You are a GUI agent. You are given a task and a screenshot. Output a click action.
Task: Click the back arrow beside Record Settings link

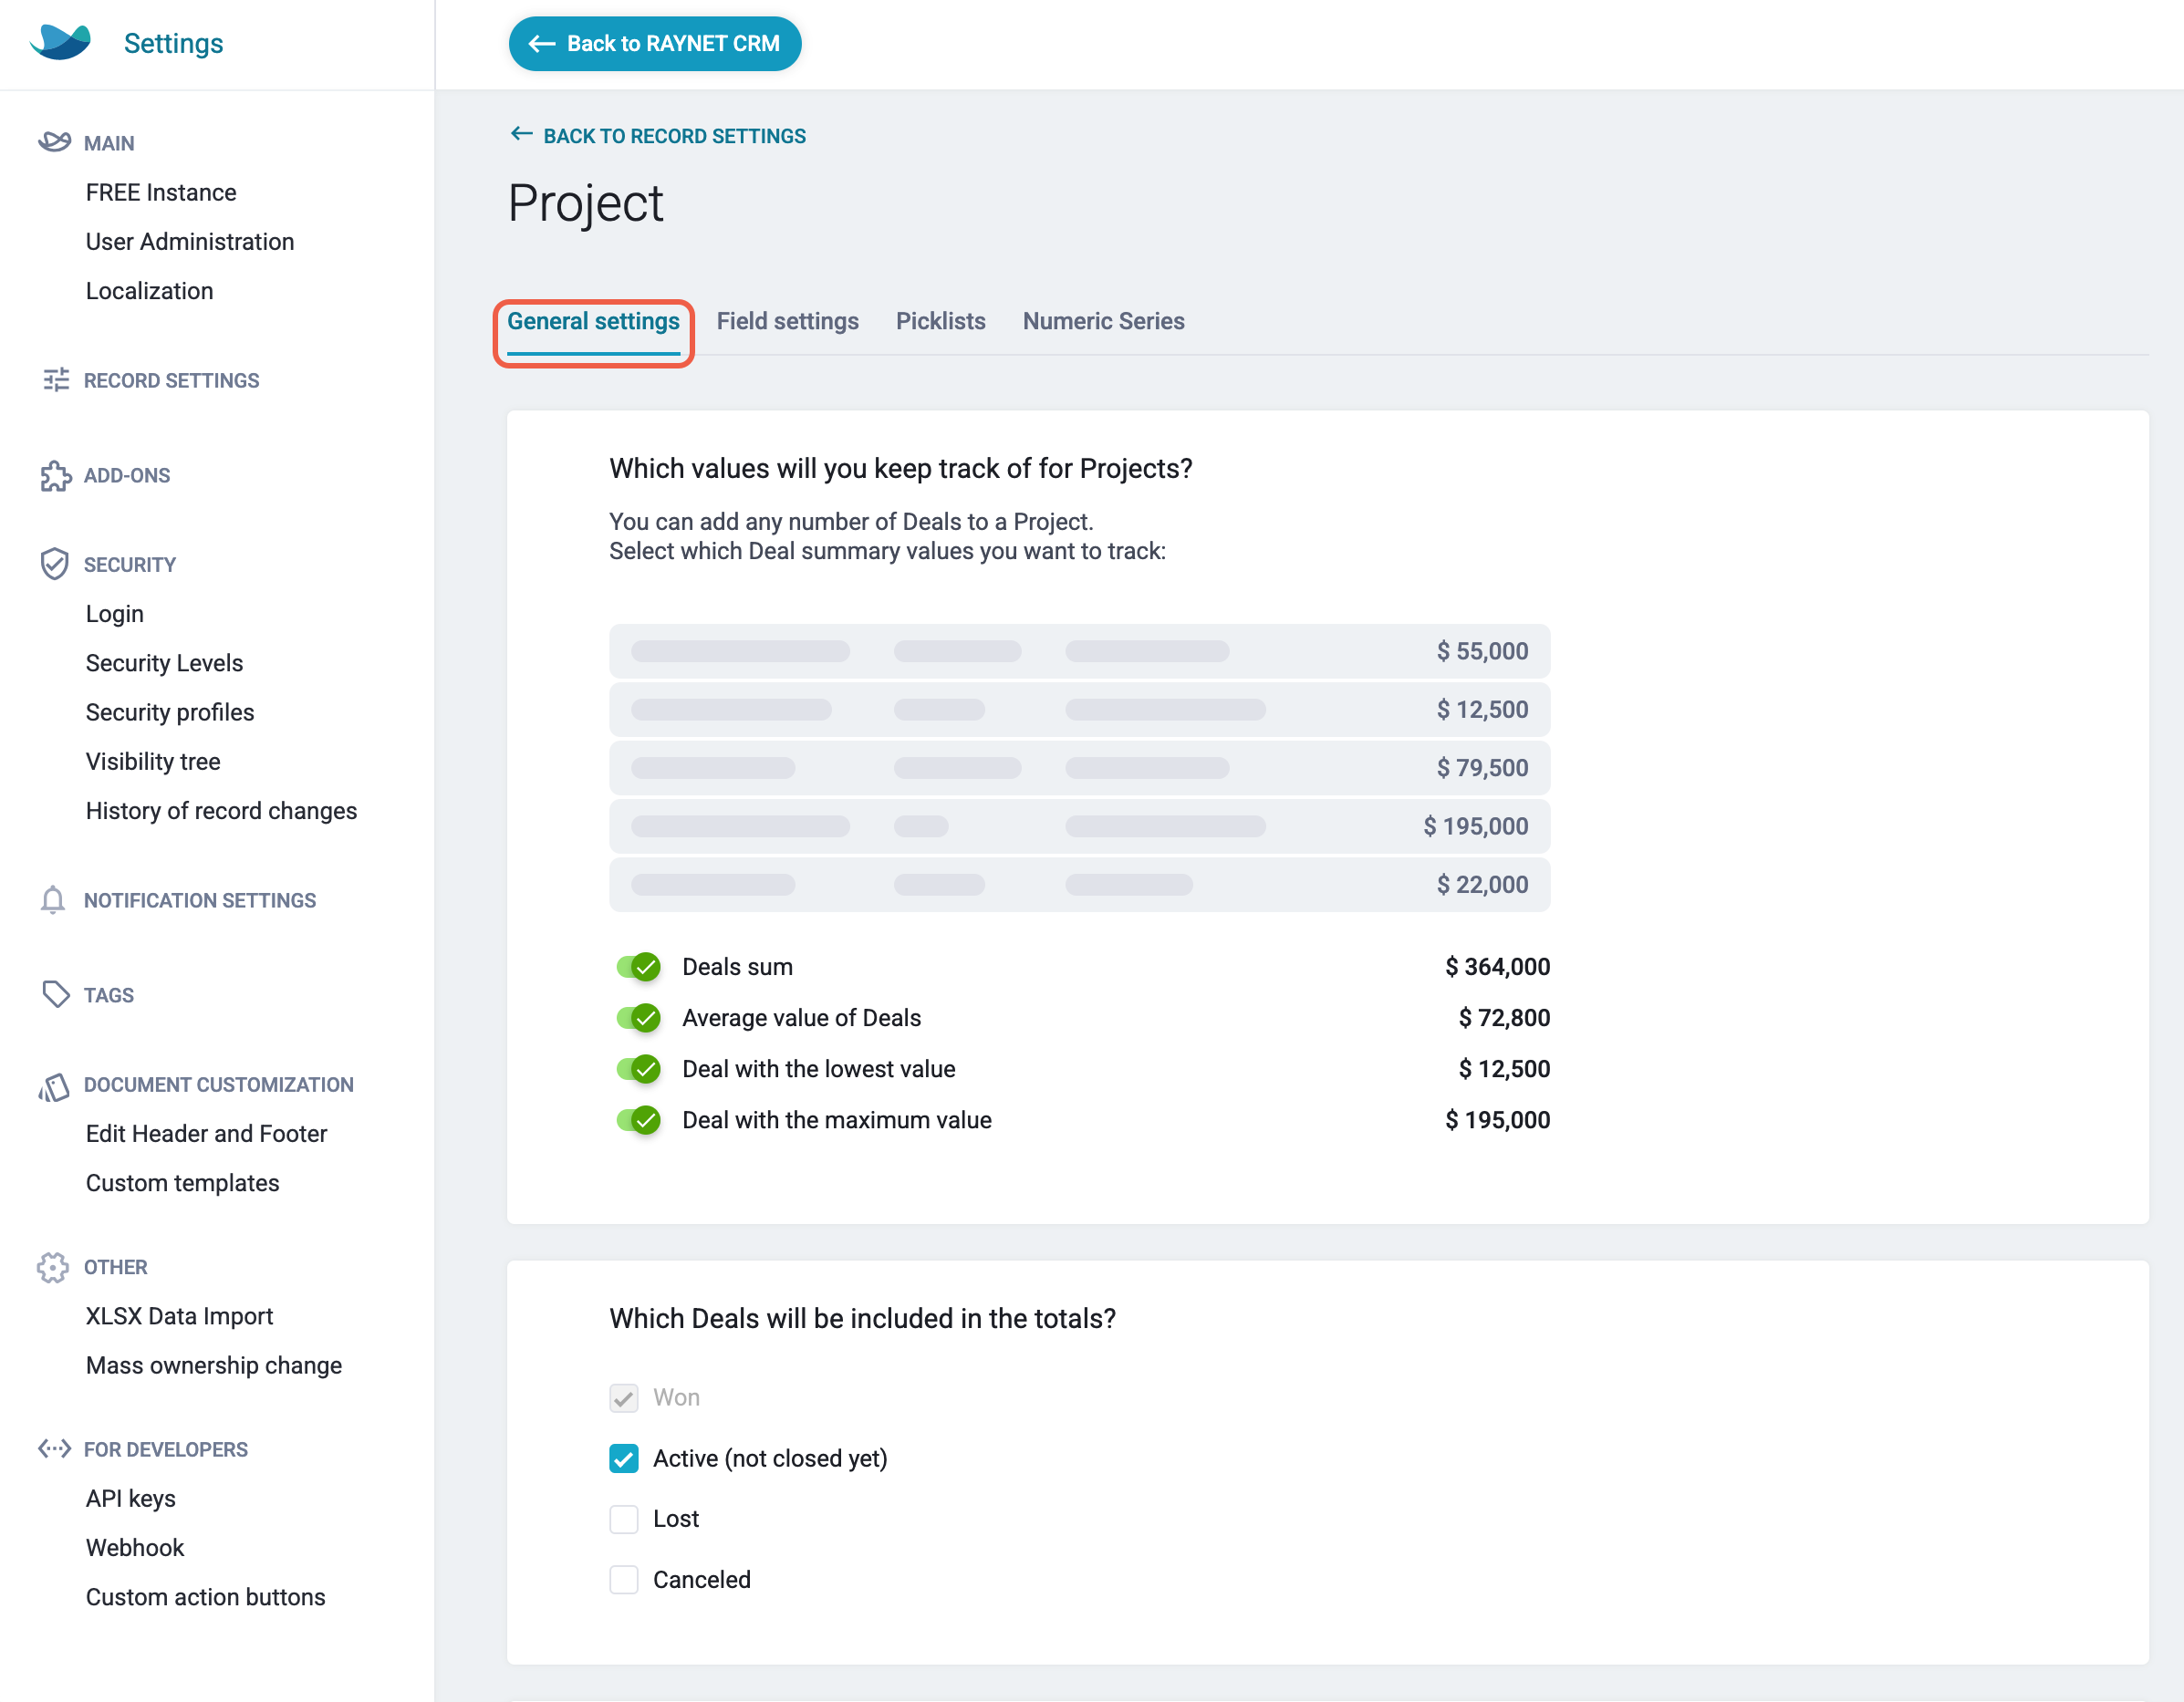pos(521,134)
